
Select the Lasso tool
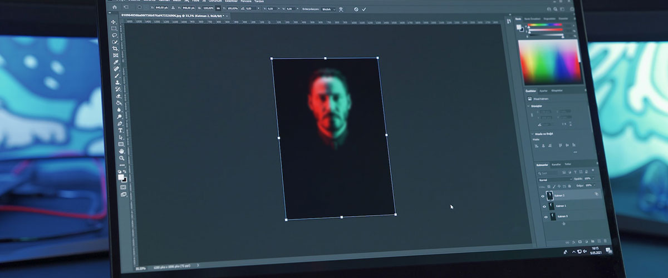(114, 35)
